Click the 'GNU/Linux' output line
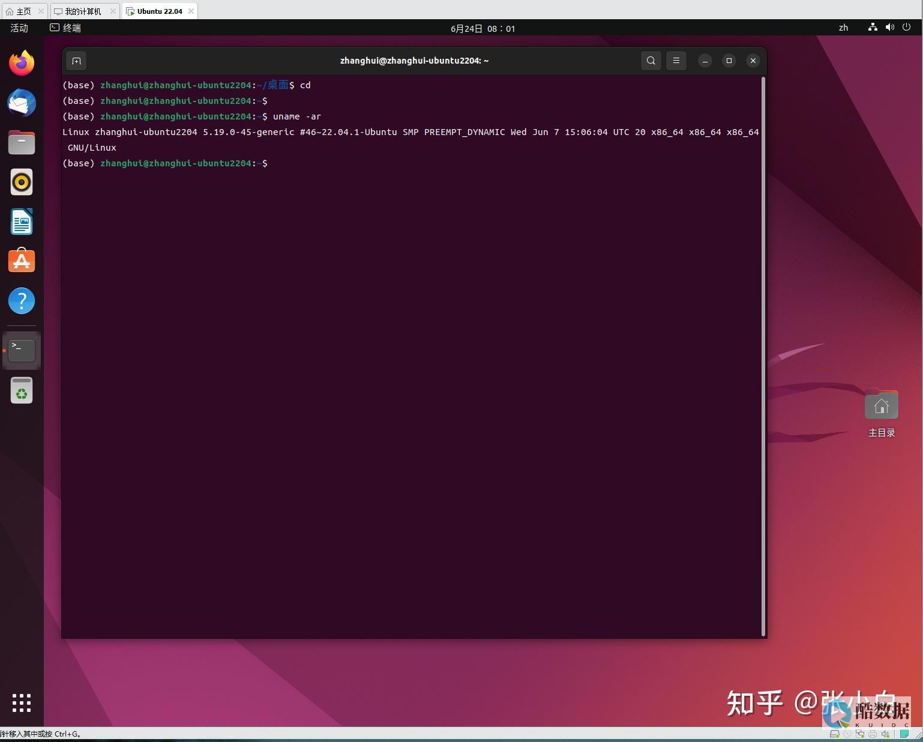923x742 pixels. pyautogui.click(x=92, y=148)
